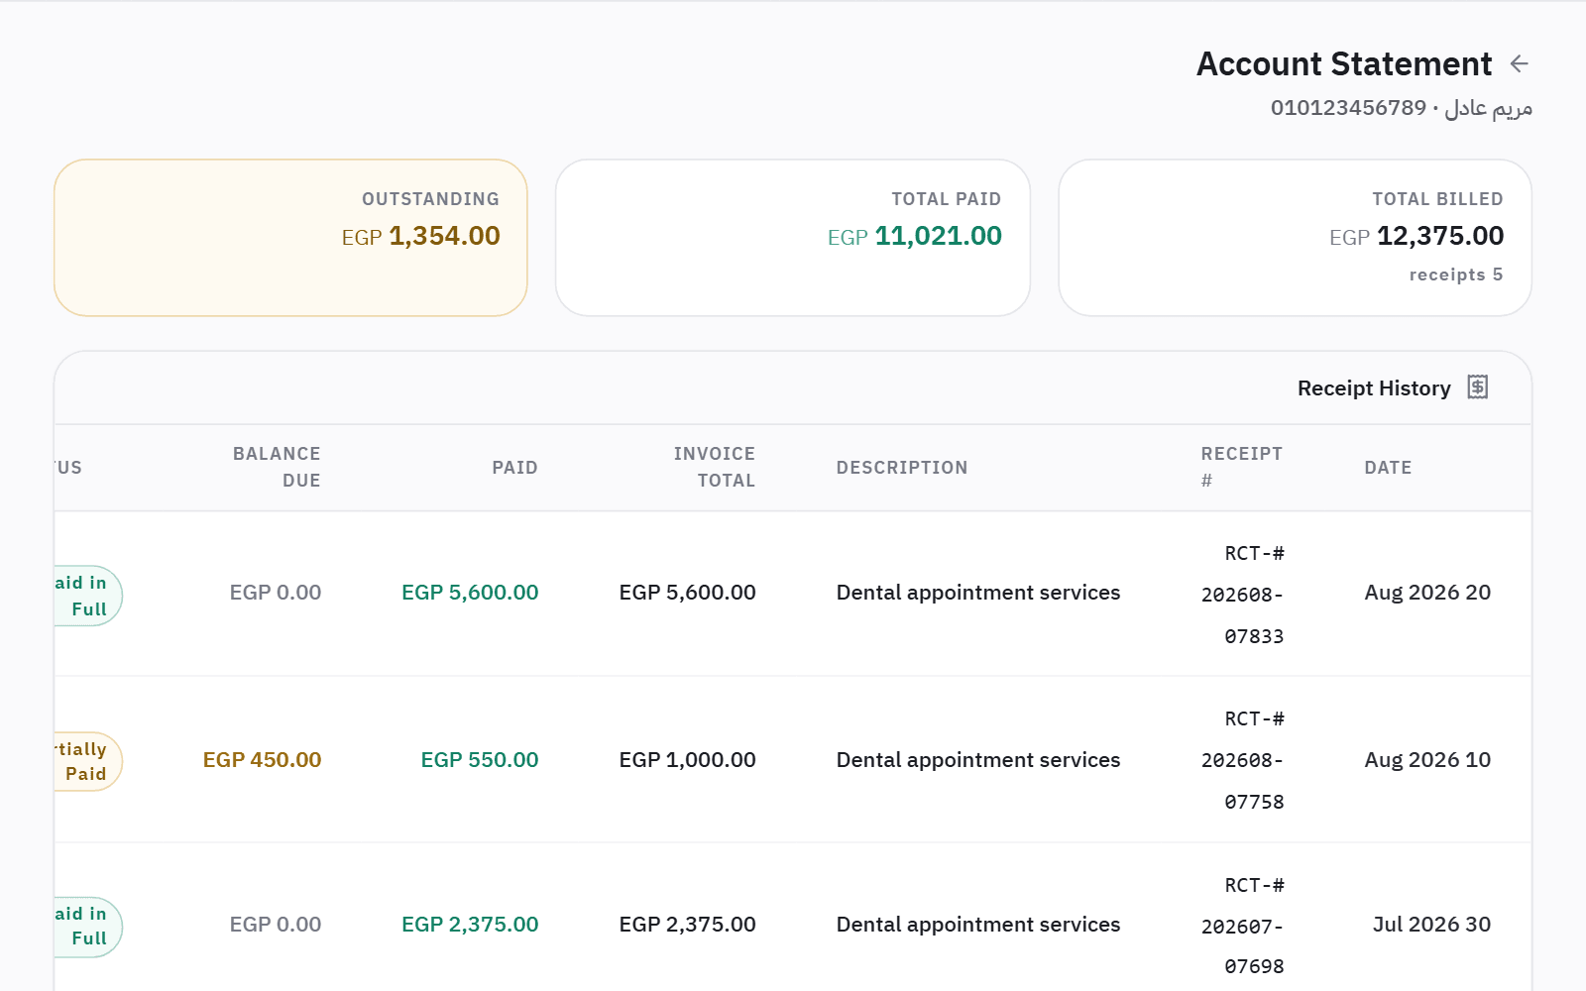The image size is (1586, 991).
Task: Click the RECEIPT # column header
Action: point(1242,467)
